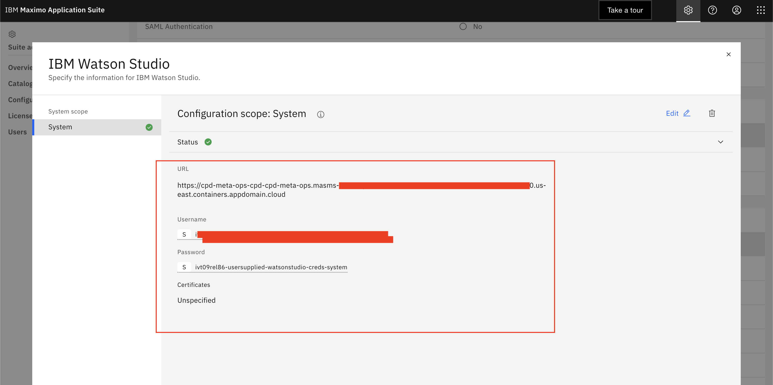Click the Take a tour button

click(x=625, y=10)
